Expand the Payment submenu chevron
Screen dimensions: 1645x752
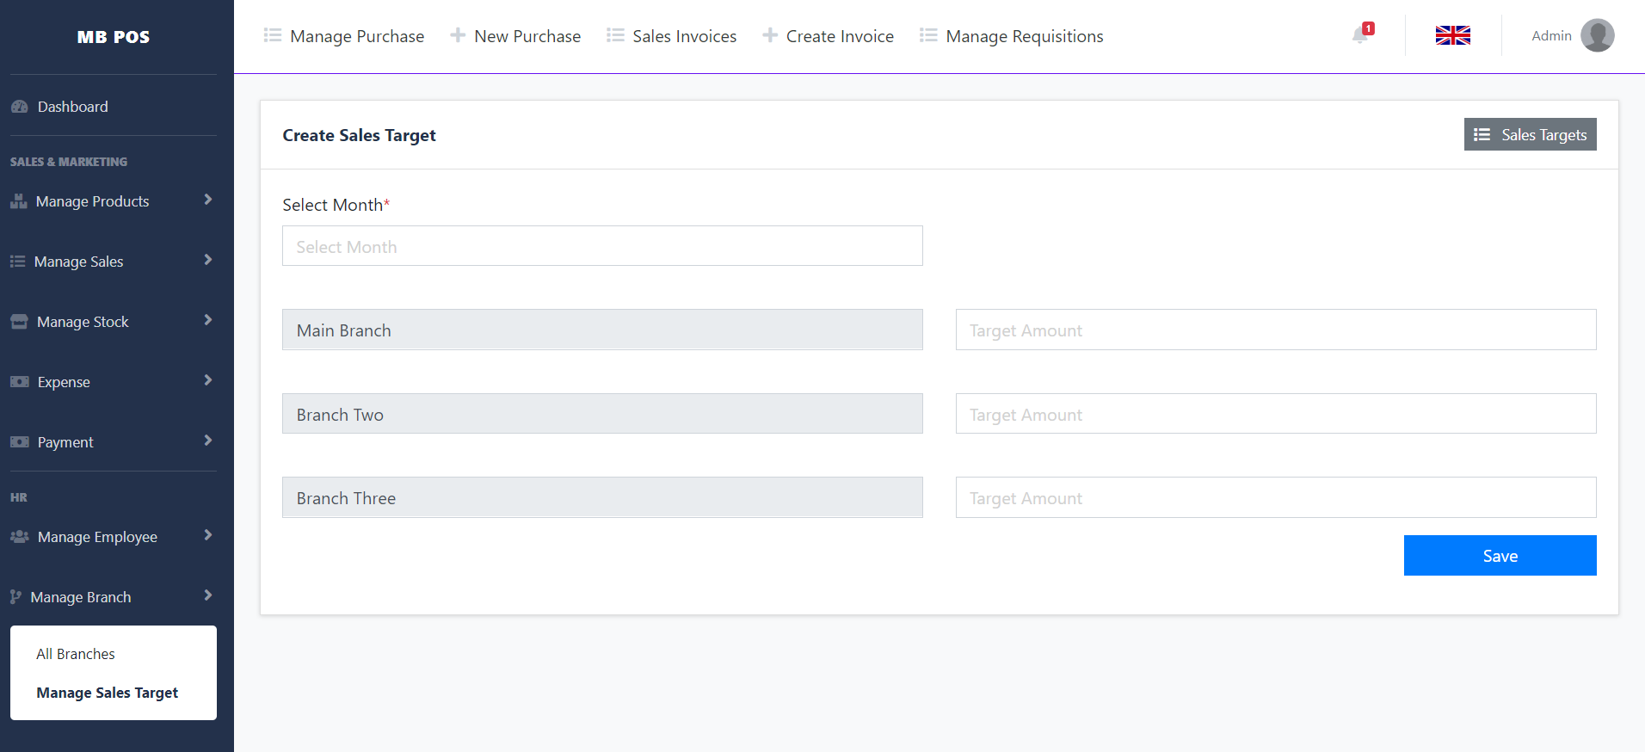207,441
